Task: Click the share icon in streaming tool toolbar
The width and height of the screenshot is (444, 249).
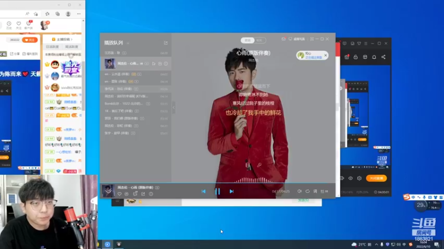Action: [x=384, y=57]
